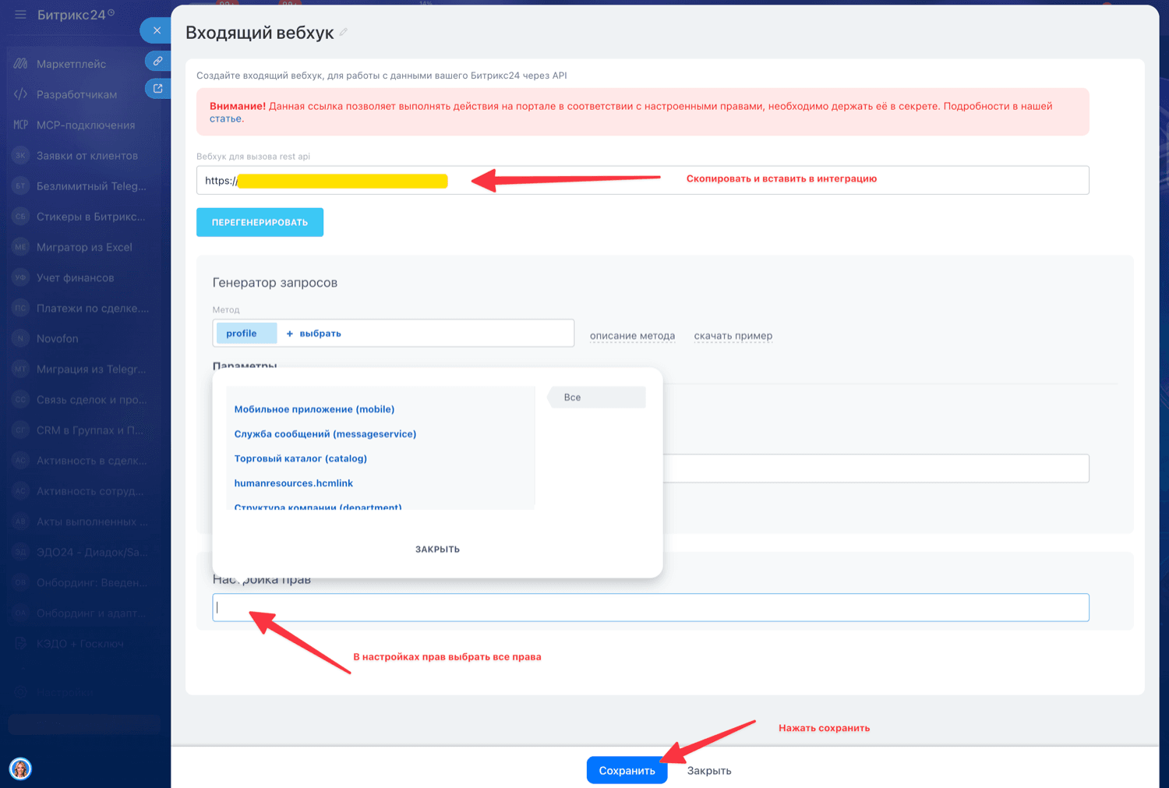Image resolution: width=1169 pixels, height=788 pixels.
Task: Click the blue X close slider button
Action: pyautogui.click(x=157, y=30)
